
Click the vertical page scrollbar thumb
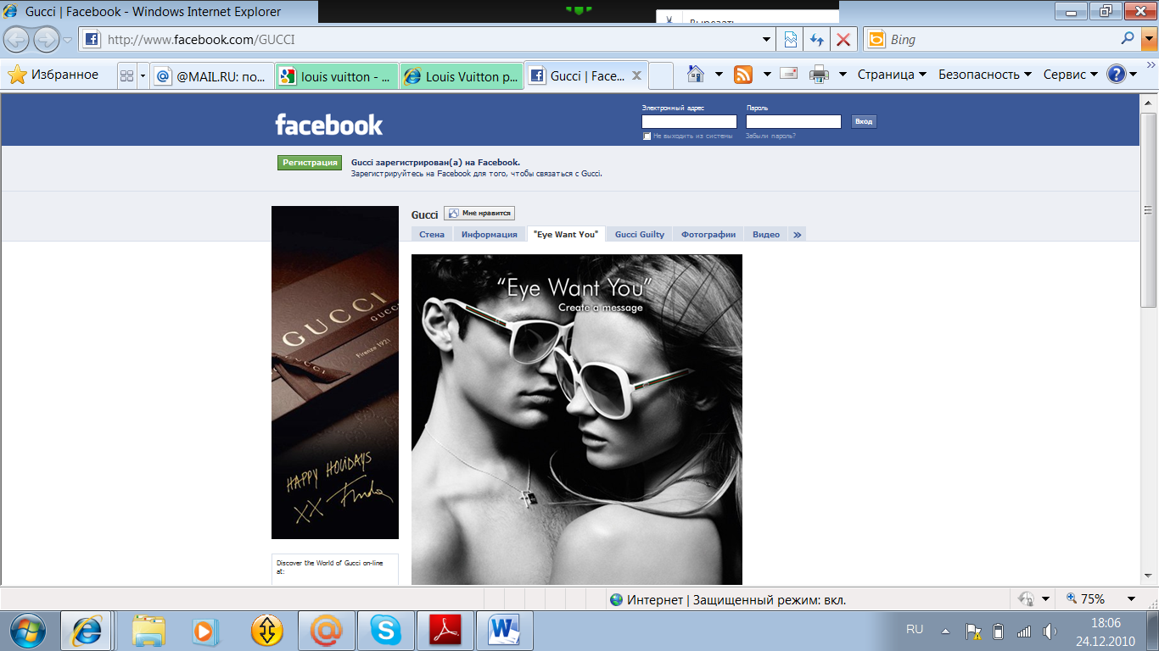[1149, 210]
